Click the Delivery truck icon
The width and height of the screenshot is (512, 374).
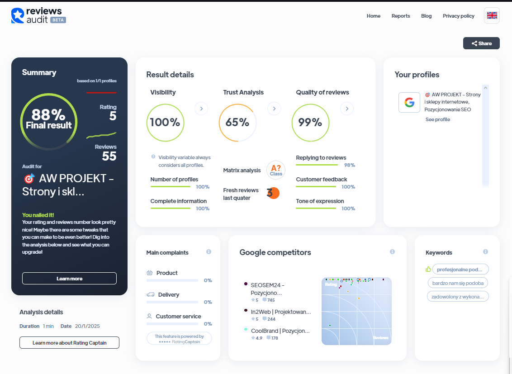(x=151, y=294)
